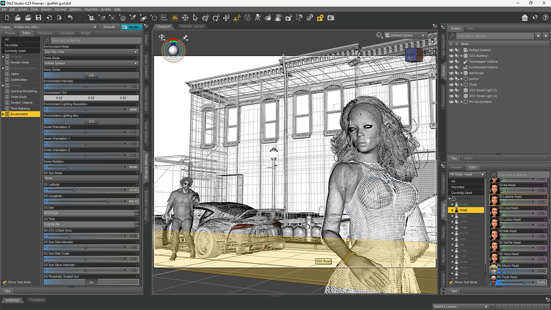Image resolution: width=551 pixels, height=310 pixels.
Task: Activate the Node Selection arrow tool
Action: point(195,18)
